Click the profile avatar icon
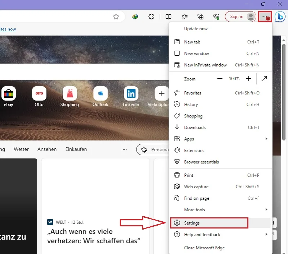 pyautogui.click(x=251, y=17)
